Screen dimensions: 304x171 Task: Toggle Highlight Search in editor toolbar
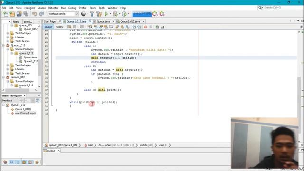pyautogui.click(x=105, y=27)
